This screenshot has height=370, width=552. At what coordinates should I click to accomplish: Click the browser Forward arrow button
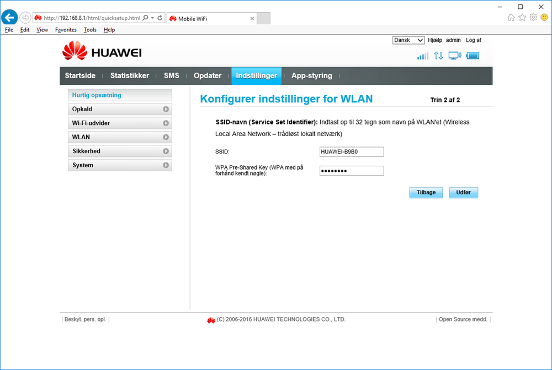(x=25, y=17)
